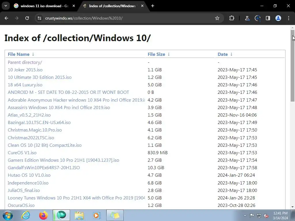Open OscuraOS.iso link
The image size is (295, 221).
point(21,205)
